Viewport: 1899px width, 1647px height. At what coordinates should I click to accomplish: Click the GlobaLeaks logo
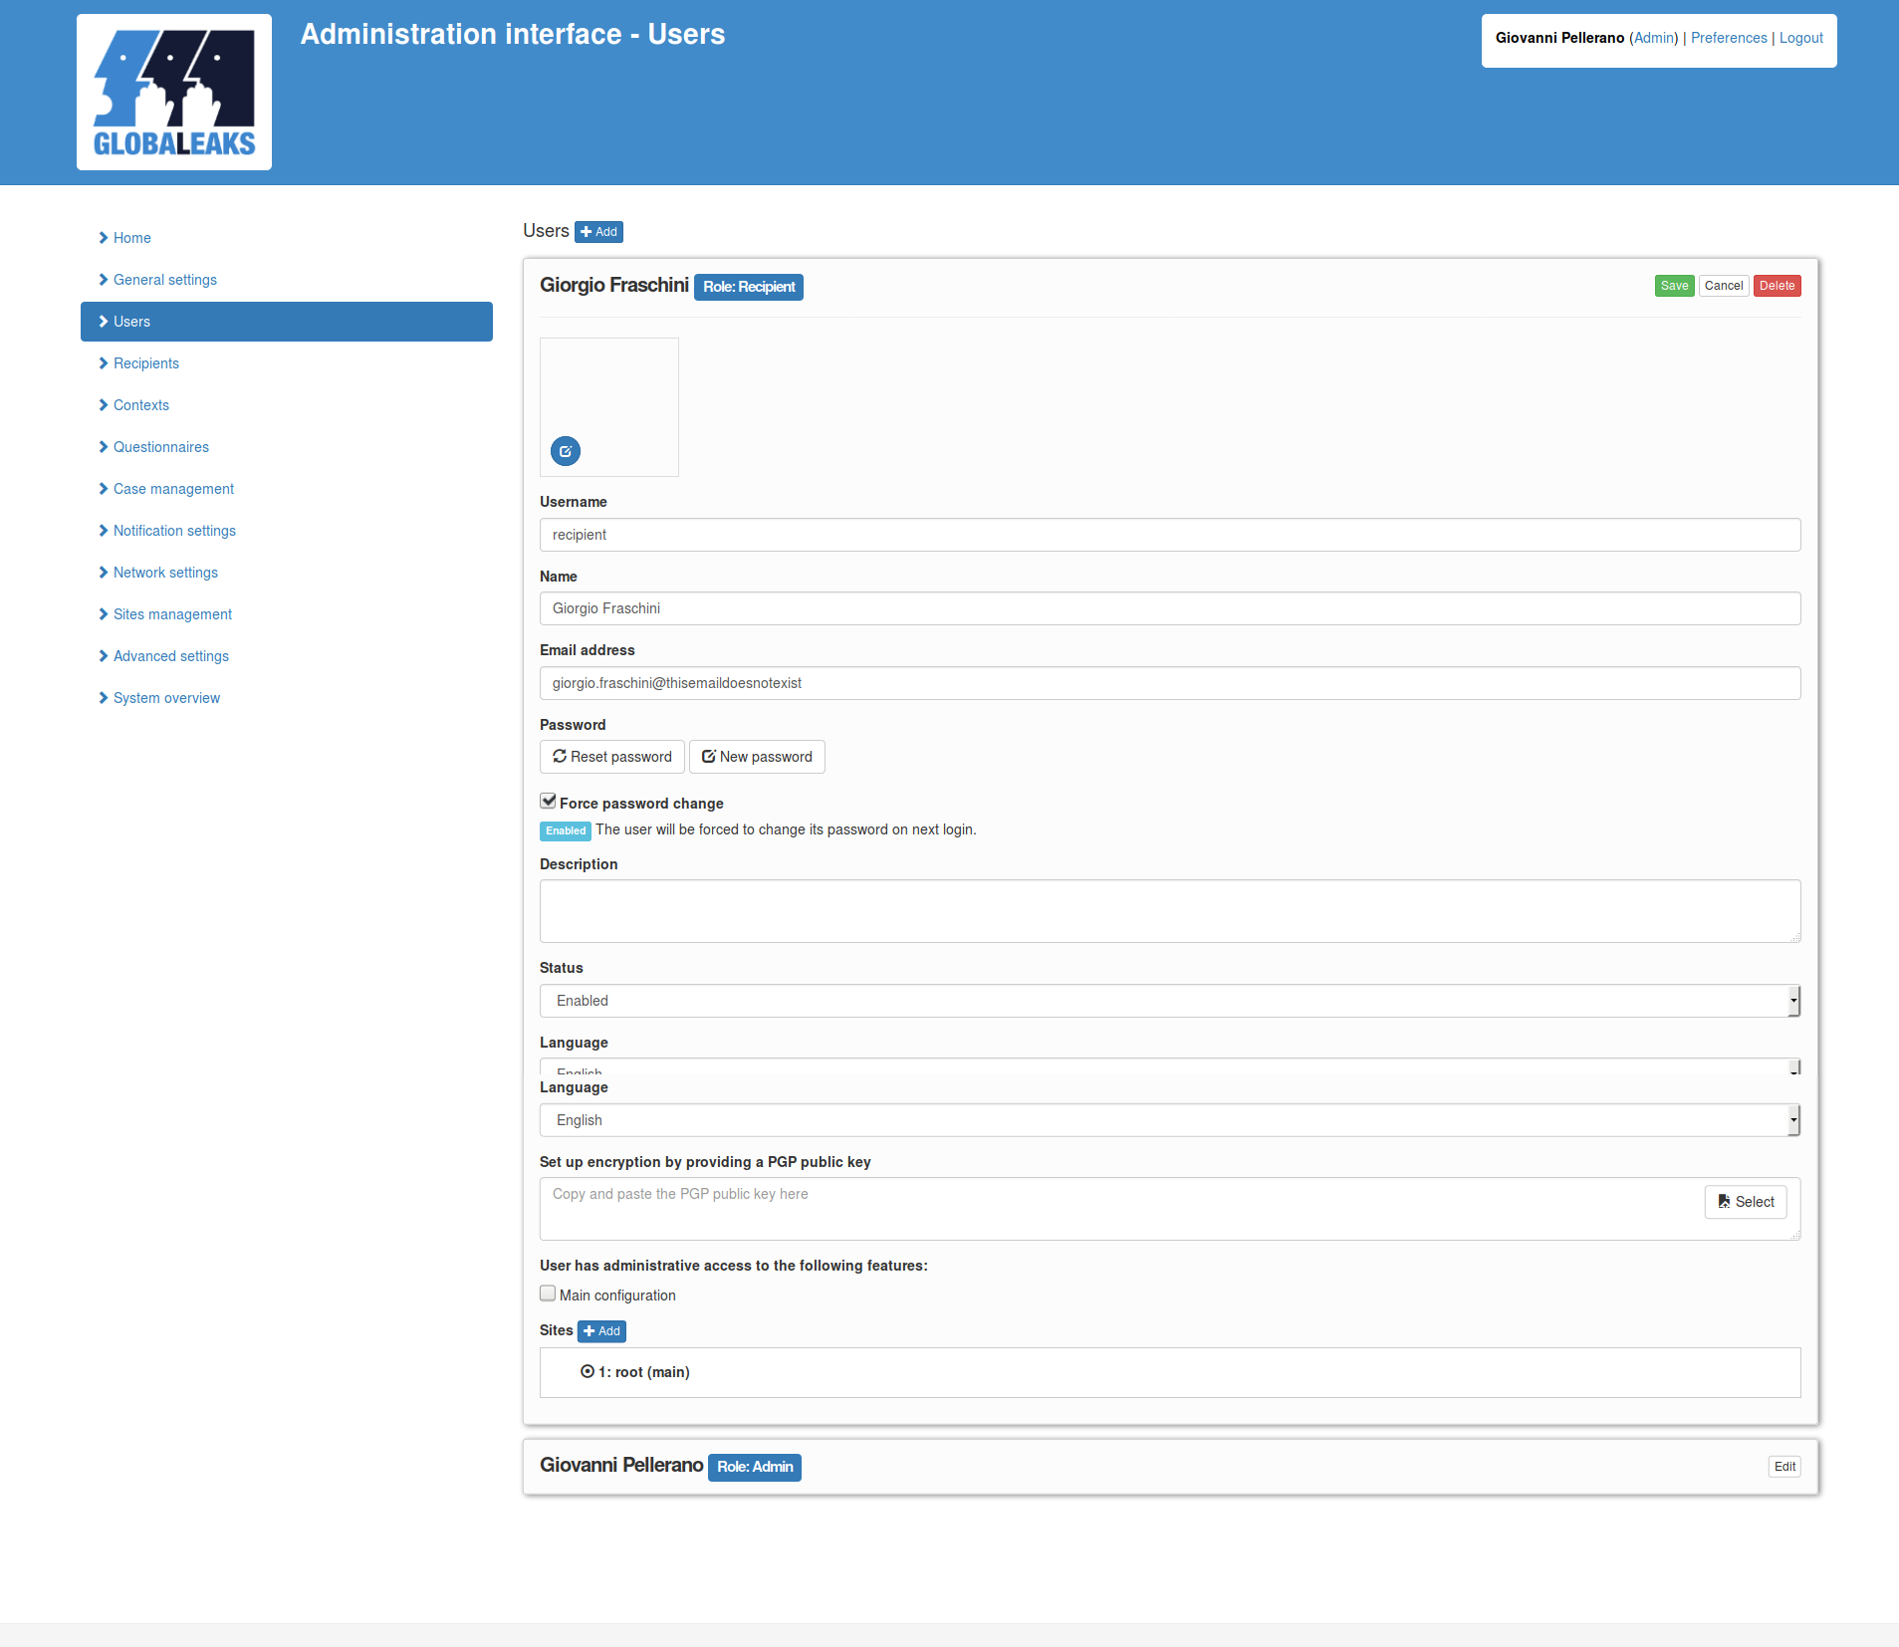coord(174,92)
